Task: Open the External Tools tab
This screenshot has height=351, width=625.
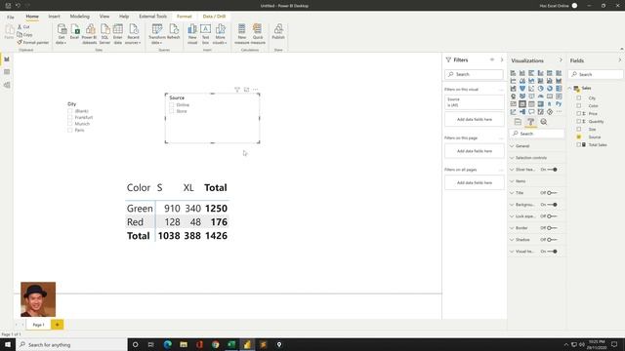Action: 153,17
